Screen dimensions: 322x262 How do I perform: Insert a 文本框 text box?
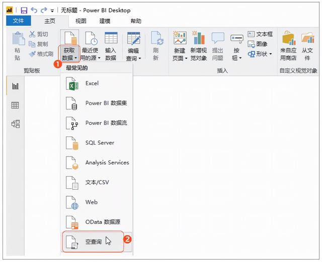coord(260,34)
